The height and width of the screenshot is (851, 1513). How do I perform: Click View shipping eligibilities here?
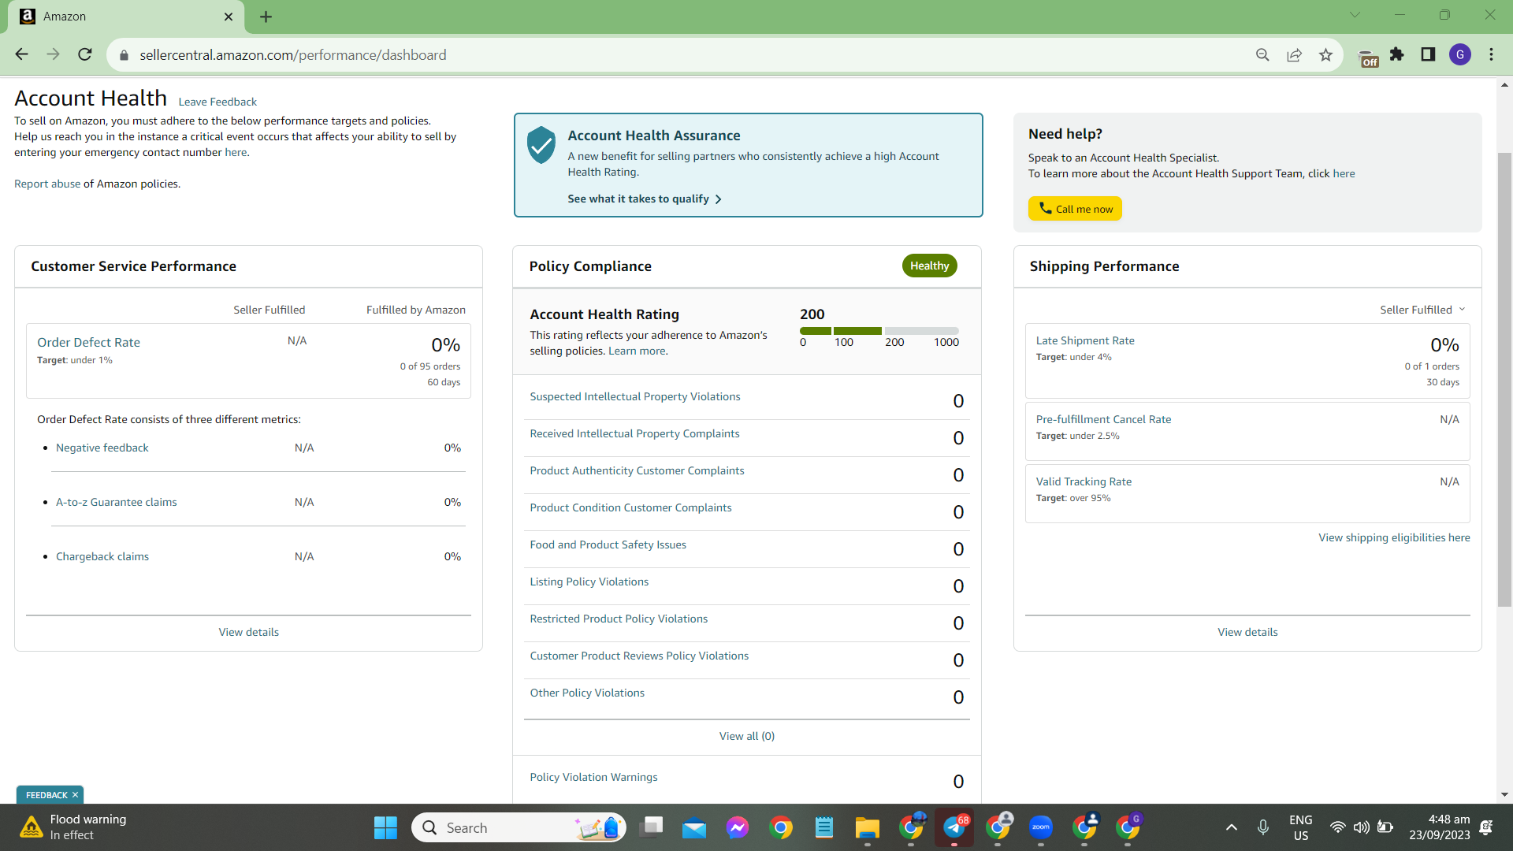[x=1394, y=537]
